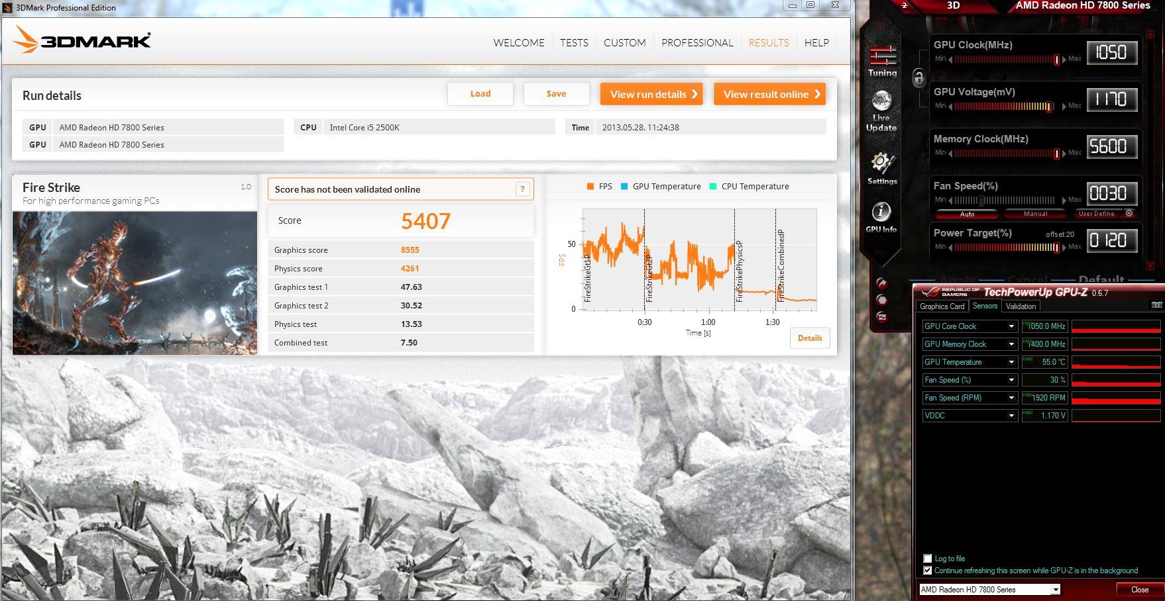Go to the TESTS tab in 3DMark
1165x601 pixels.
point(574,42)
